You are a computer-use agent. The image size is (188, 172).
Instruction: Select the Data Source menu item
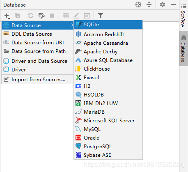point(38,25)
